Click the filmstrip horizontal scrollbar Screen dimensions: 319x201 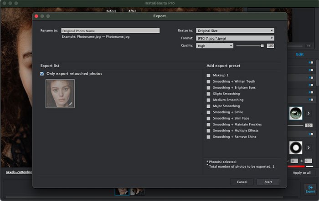(x=144, y=197)
